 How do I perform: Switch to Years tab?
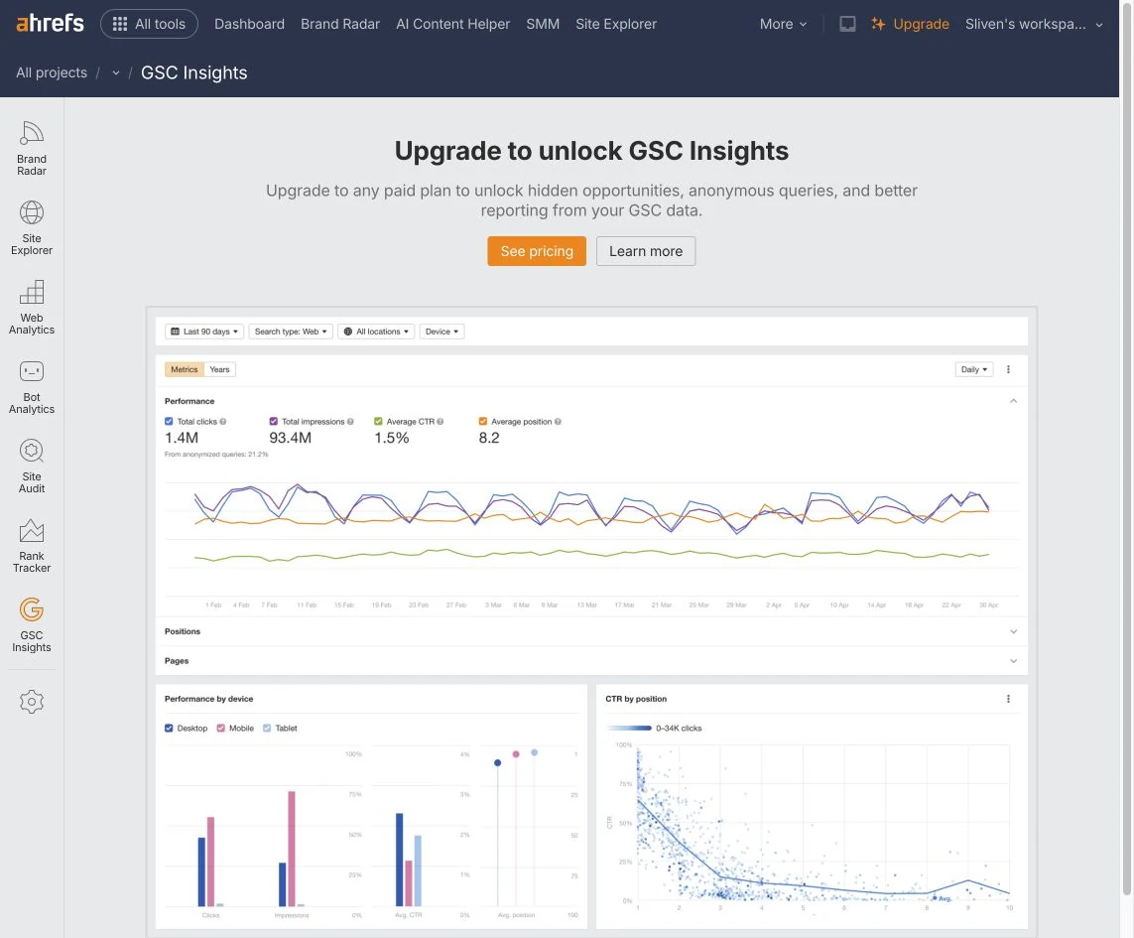220,369
